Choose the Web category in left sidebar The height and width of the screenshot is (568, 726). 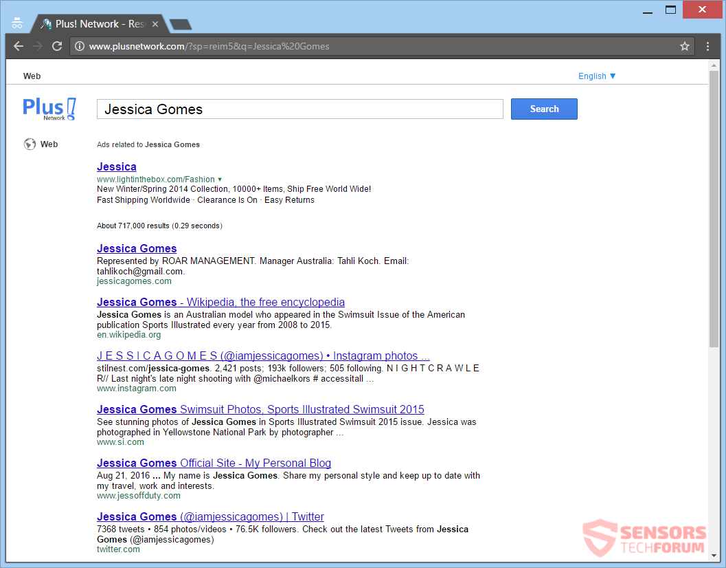pyautogui.click(x=49, y=144)
